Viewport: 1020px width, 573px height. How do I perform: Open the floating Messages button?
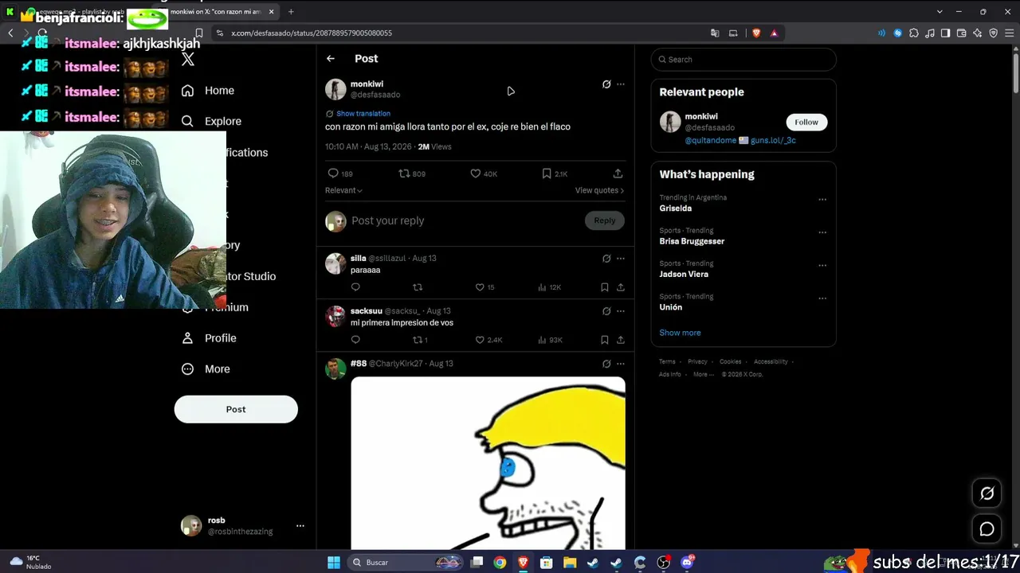[987, 529]
